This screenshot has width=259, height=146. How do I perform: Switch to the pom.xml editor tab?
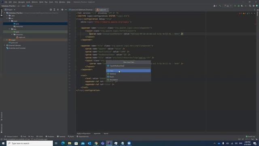(81, 10)
